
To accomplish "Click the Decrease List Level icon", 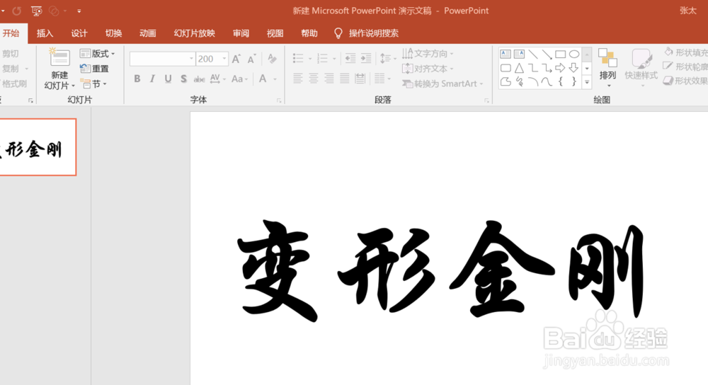I will click(x=350, y=58).
